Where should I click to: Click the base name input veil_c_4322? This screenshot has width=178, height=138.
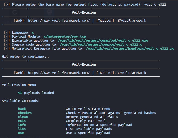(x=155, y=5)
